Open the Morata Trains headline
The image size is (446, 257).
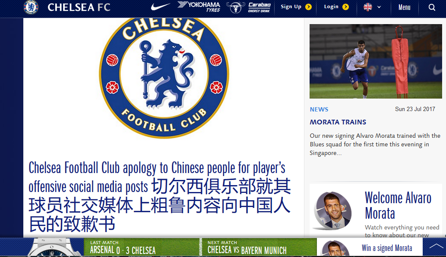point(338,122)
